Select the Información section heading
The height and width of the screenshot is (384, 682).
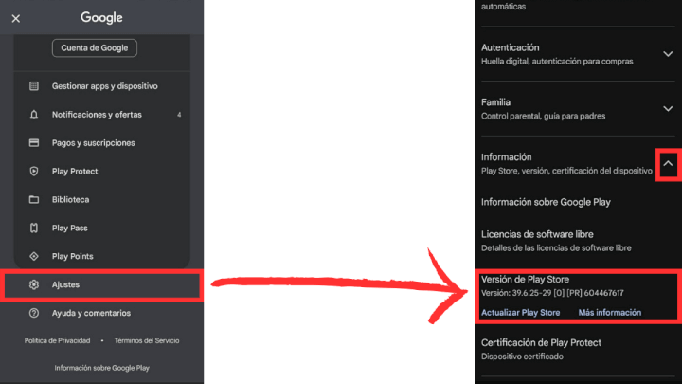tap(506, 157)
